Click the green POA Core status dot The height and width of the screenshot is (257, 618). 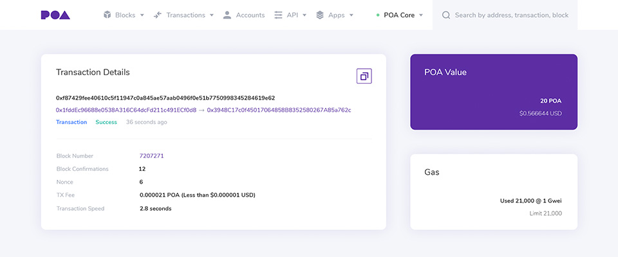pos(378,15)
